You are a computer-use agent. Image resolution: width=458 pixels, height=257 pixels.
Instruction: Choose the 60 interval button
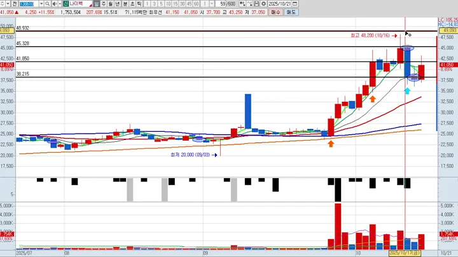click(x=197, y=4)
